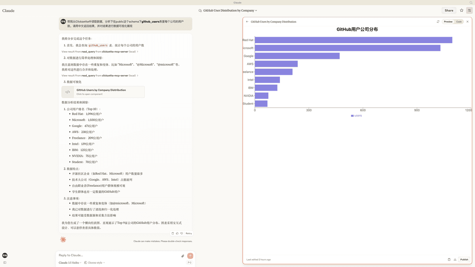Go back using the artifact panel arrow
The image size is (475, 267).
click(247, 22)
